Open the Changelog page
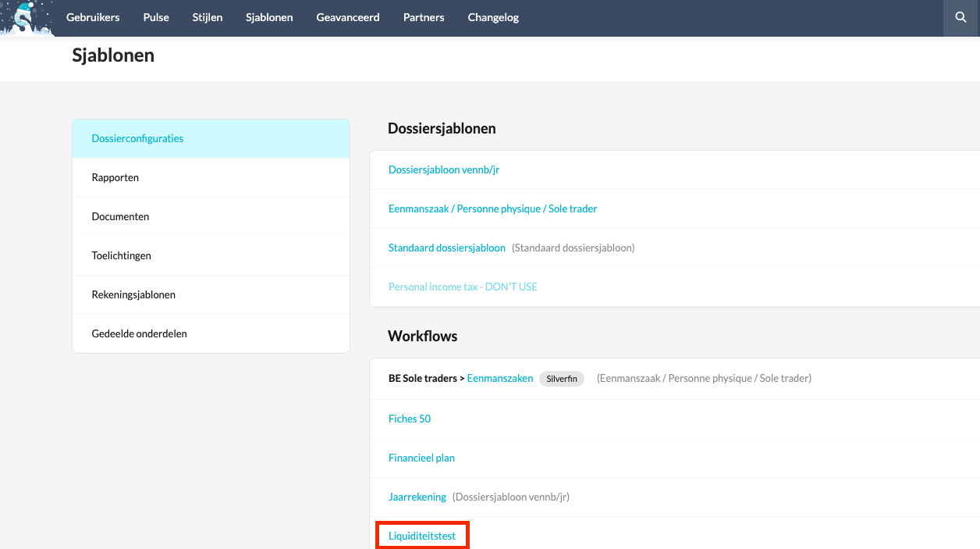The height and width of the screenshot is (549, 980). (493, 17)
